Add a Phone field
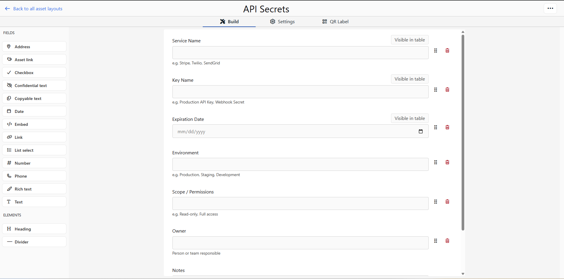 (x=34, y=176)
